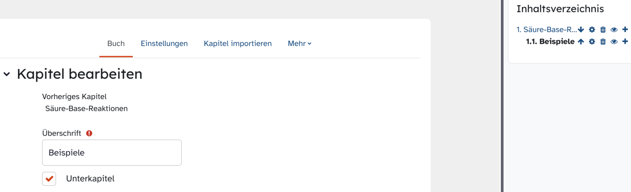Switch to the Einstellungen tab
Image resolution: width=631 pixels, height=192 pixels.
(x=164, y=44)
